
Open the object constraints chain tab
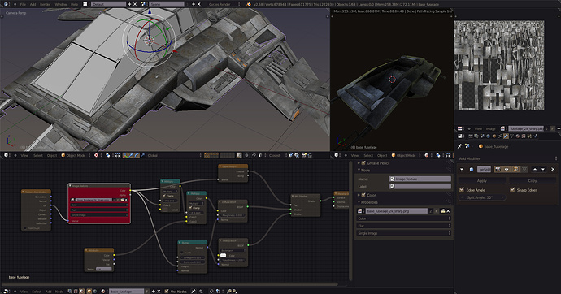tap(500, 136)
